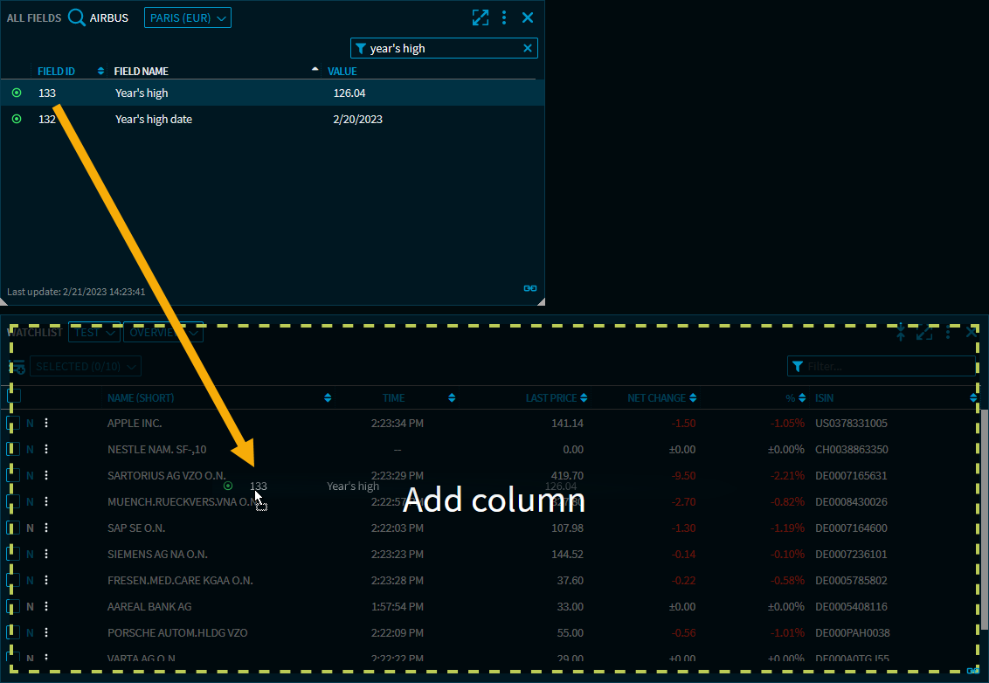
Task: Click the link icon in All Fields panel
Action: [529, 288]
